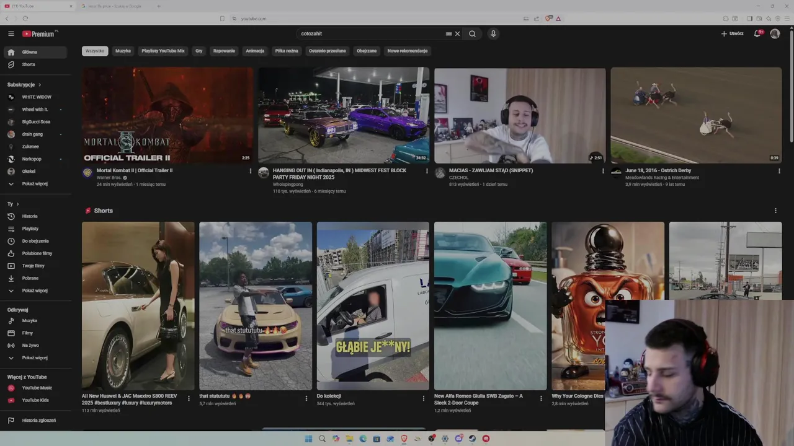Open the account avatar menu

point(775,33)
